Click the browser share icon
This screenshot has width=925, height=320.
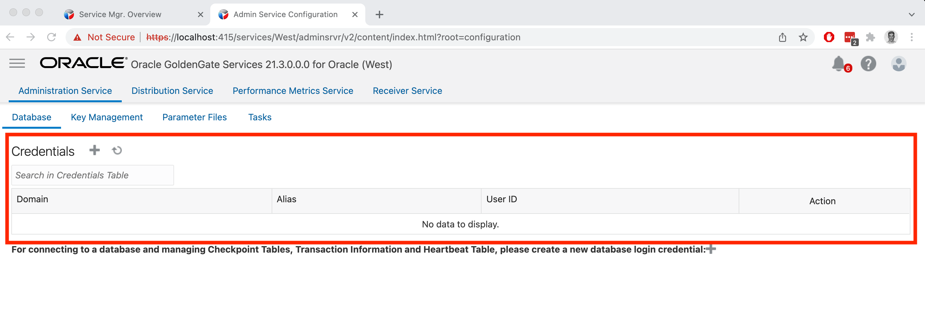click(783, 37)
